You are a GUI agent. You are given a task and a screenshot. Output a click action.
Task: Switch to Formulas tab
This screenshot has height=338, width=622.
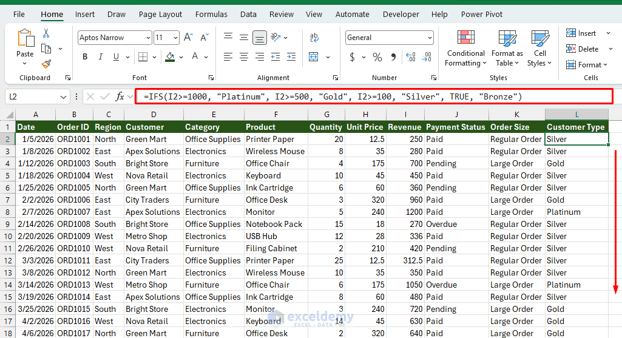[211, 15]
